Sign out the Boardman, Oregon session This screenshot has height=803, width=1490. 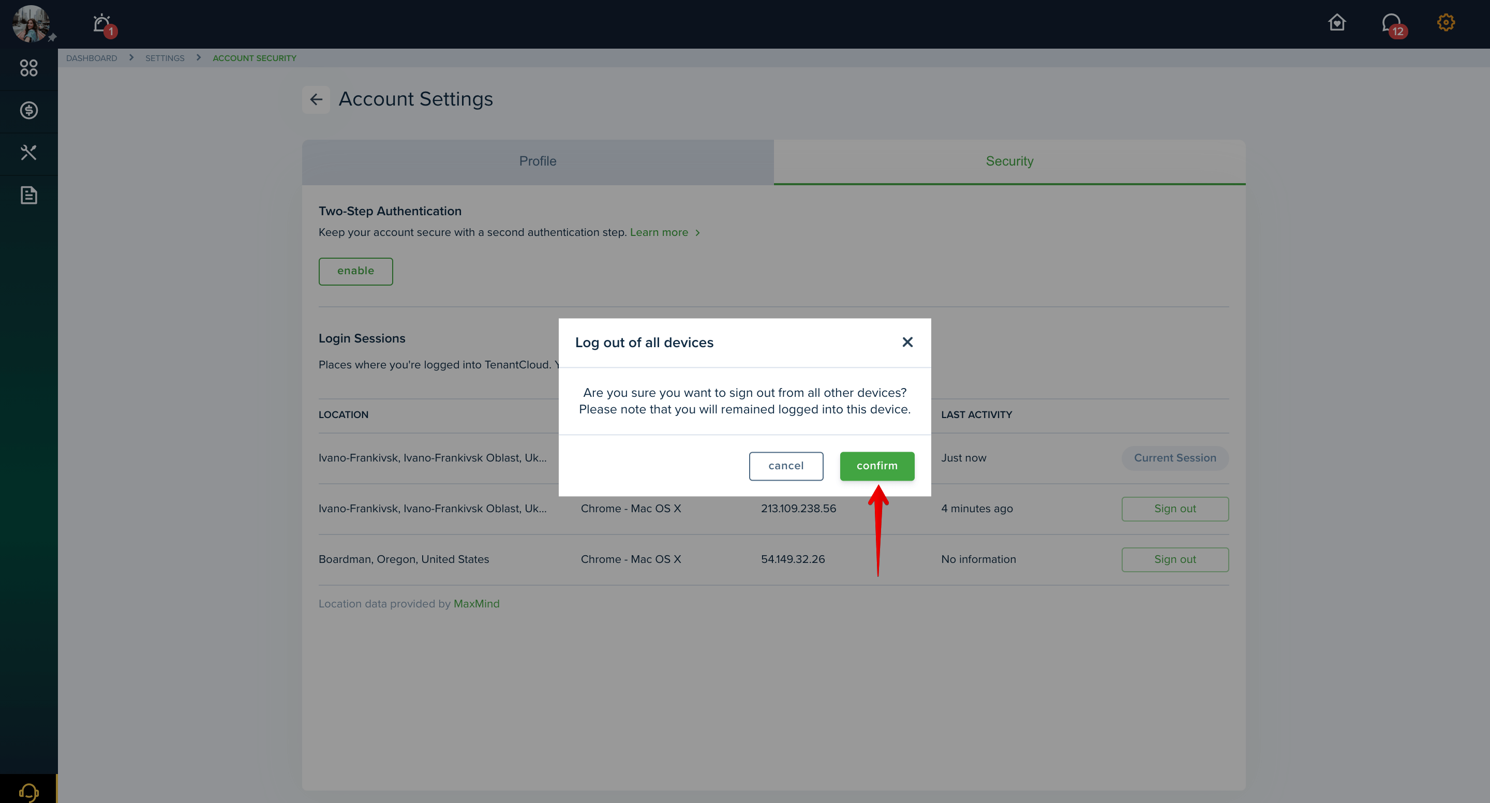tap(1175, 559)
